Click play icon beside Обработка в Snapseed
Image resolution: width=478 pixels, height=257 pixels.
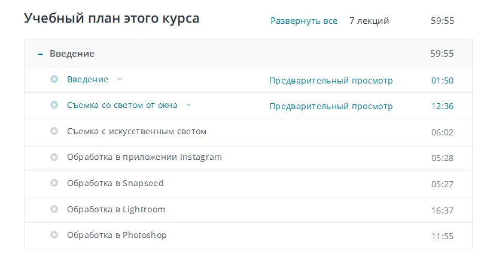(54, 183)
